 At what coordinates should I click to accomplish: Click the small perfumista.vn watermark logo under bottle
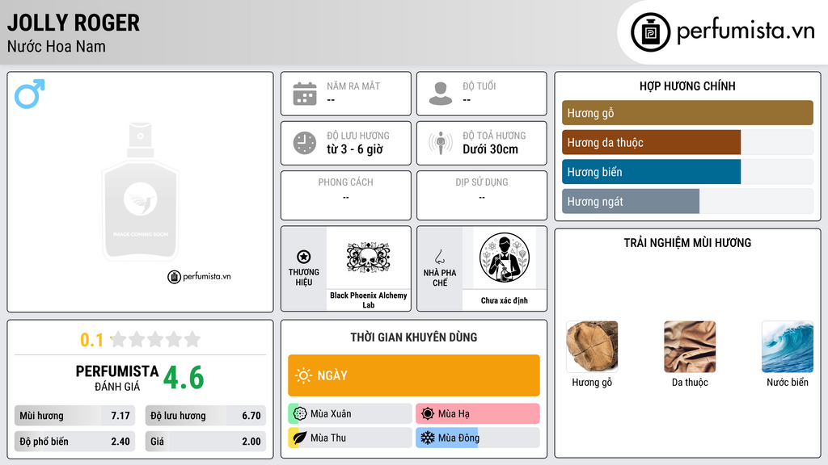click(x=199, y=276)
